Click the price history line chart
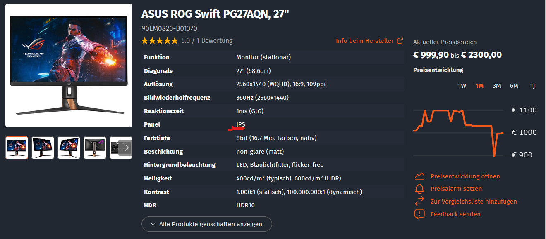The image size is (546, 239). pyautogui.click(x=458, y=133)
